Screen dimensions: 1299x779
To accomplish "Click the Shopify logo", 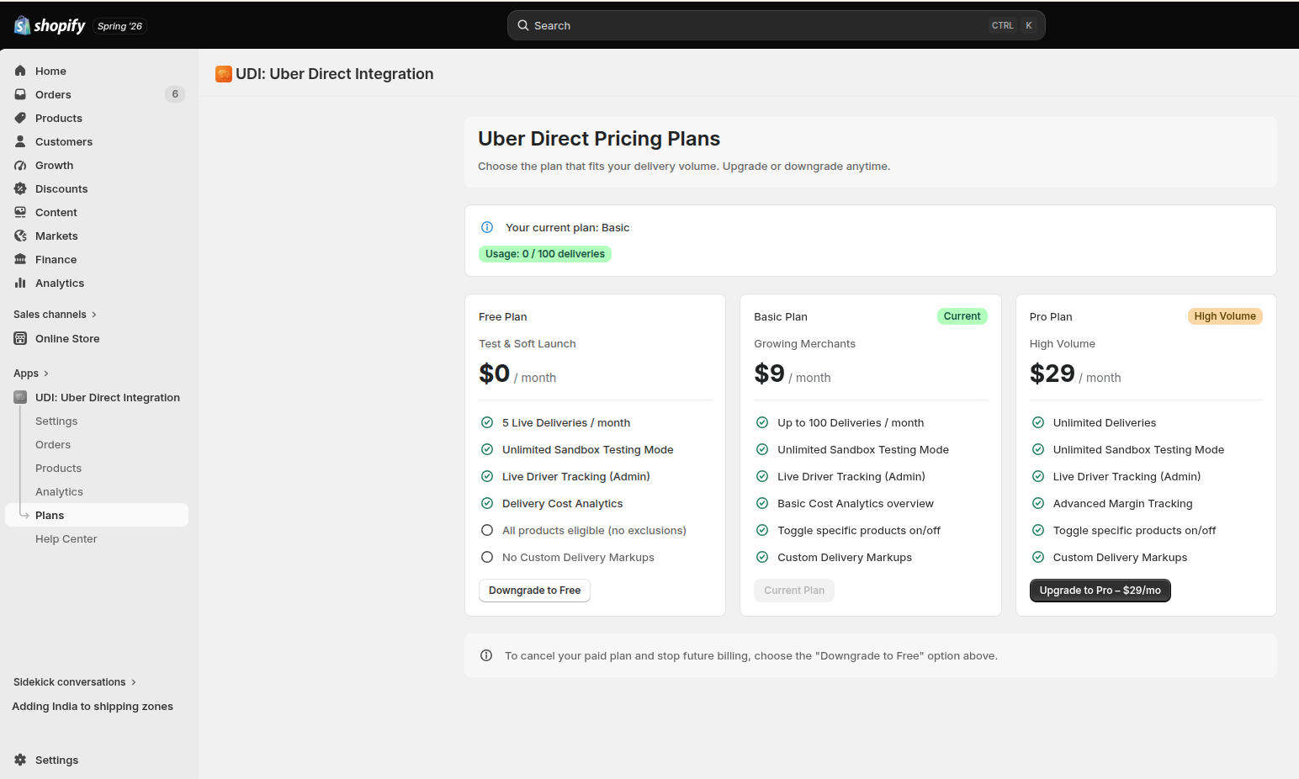I will pos(50,25).
